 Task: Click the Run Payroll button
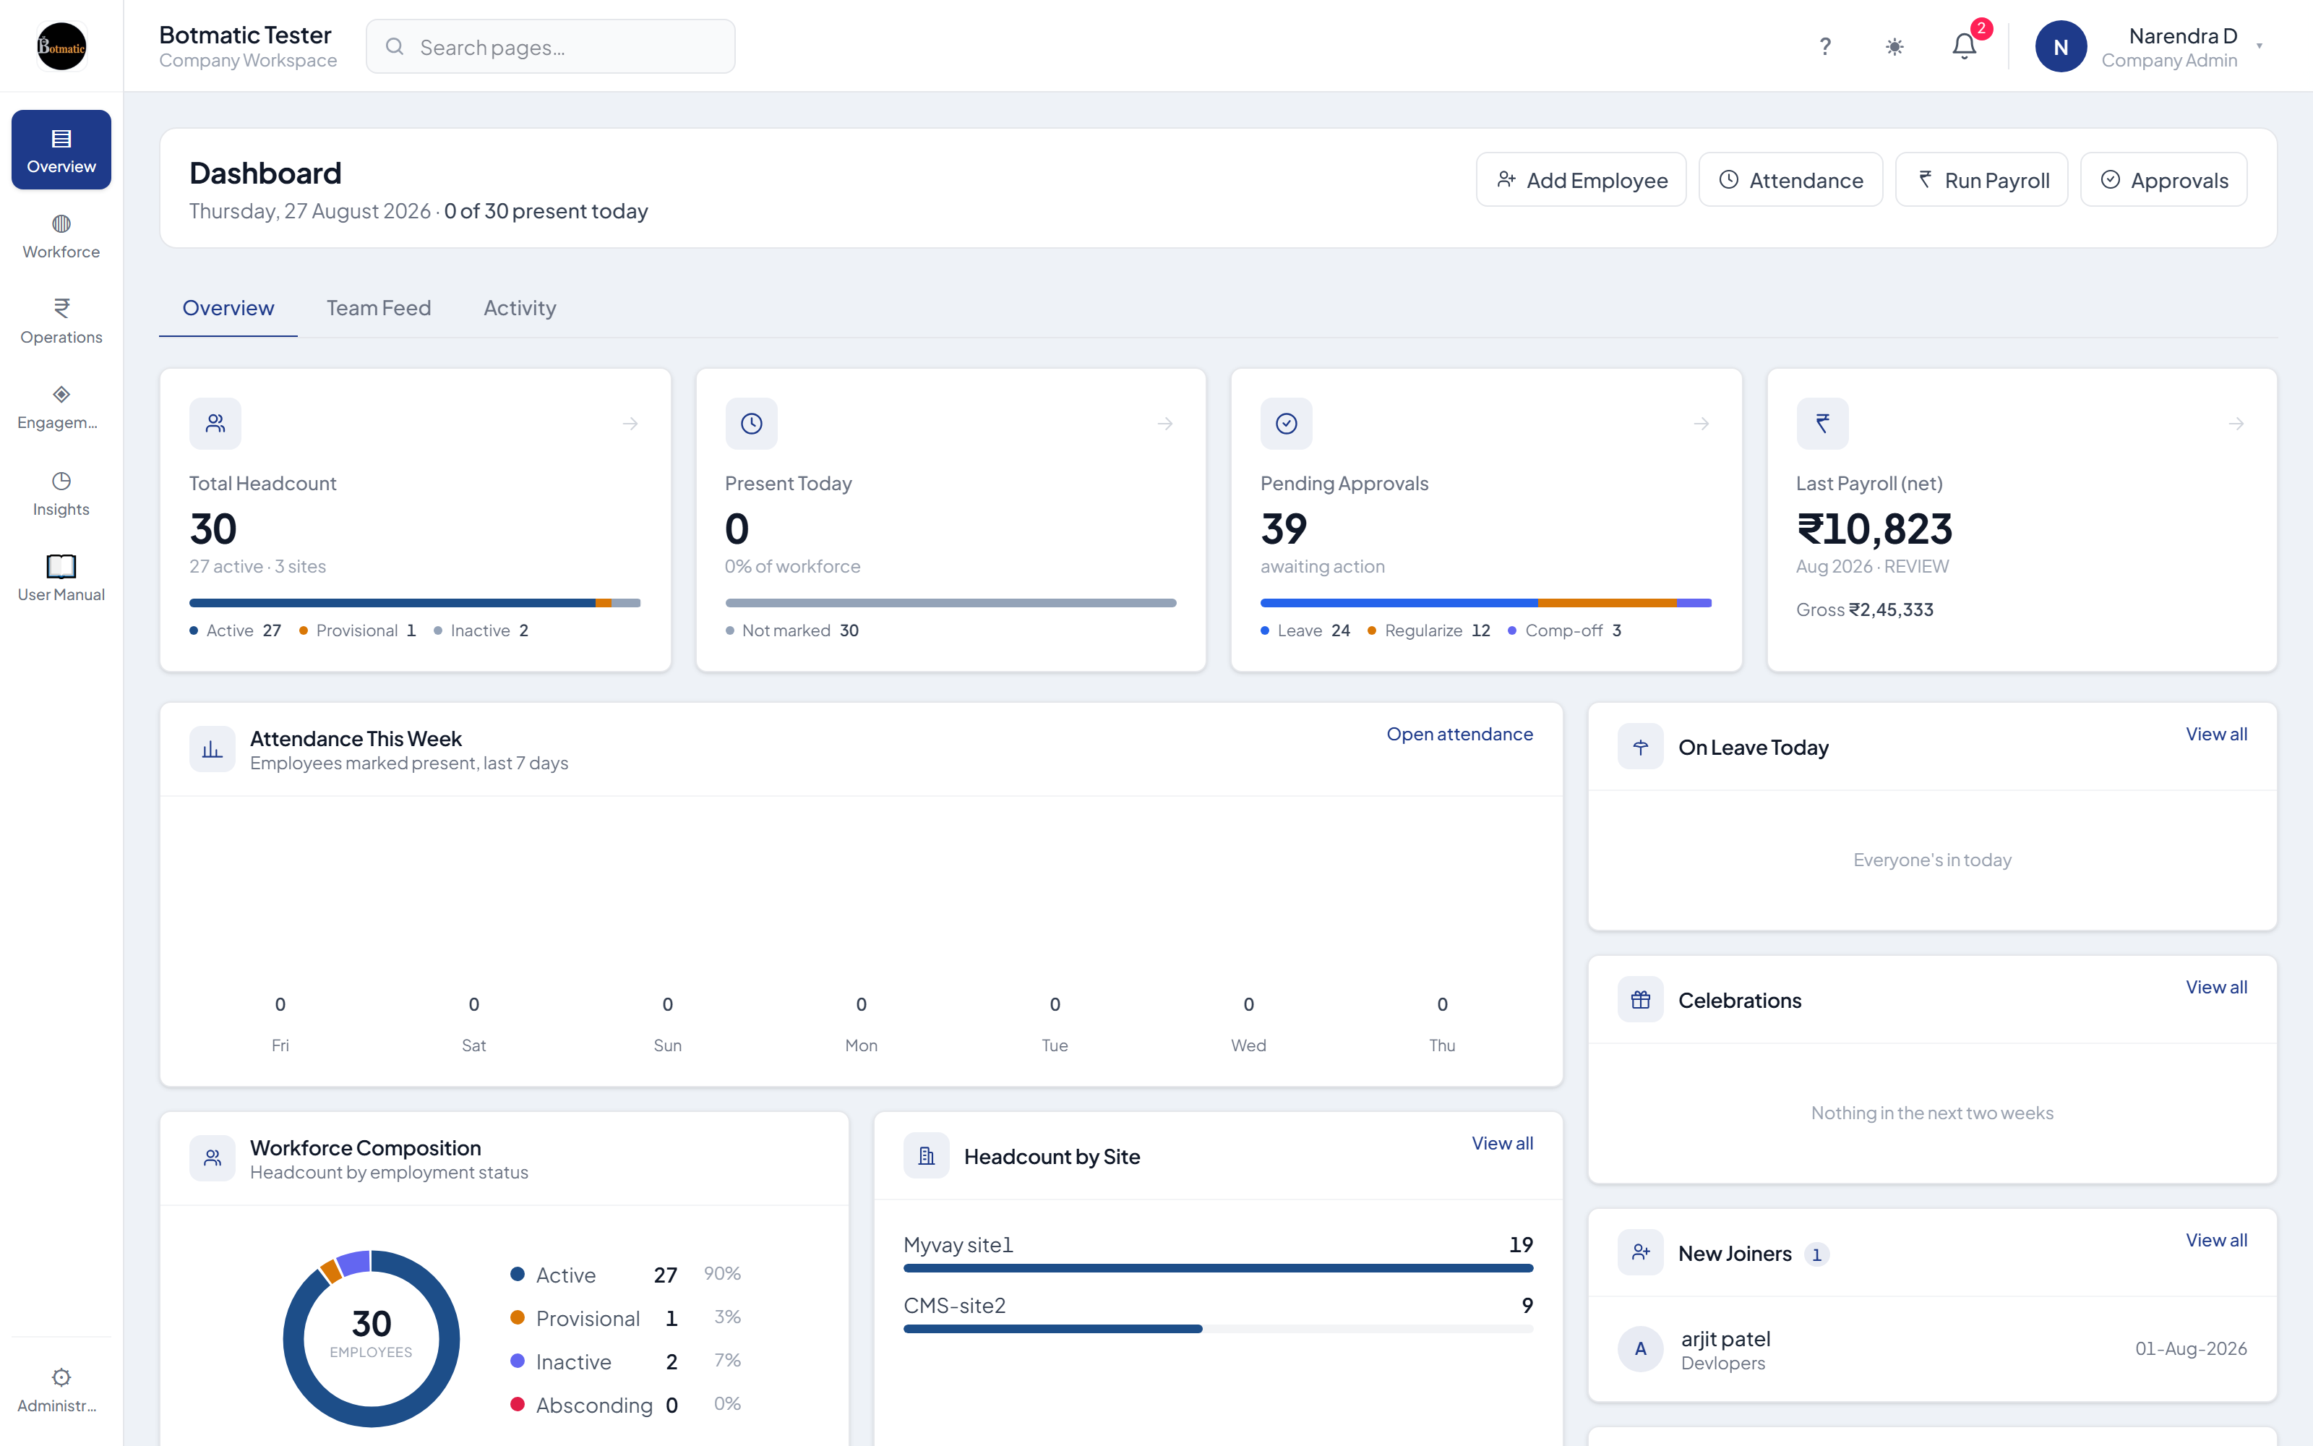pyautogui.click(x=1981, y=180)
